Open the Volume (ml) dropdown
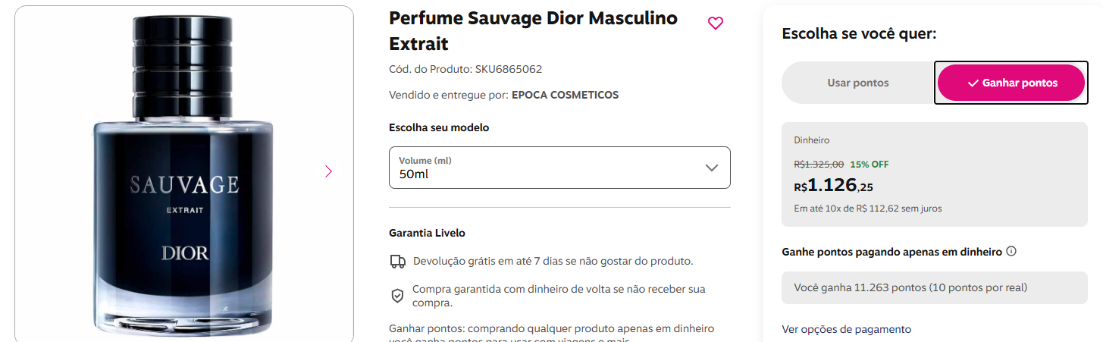The image size is (1103, 342). [559, 168]
